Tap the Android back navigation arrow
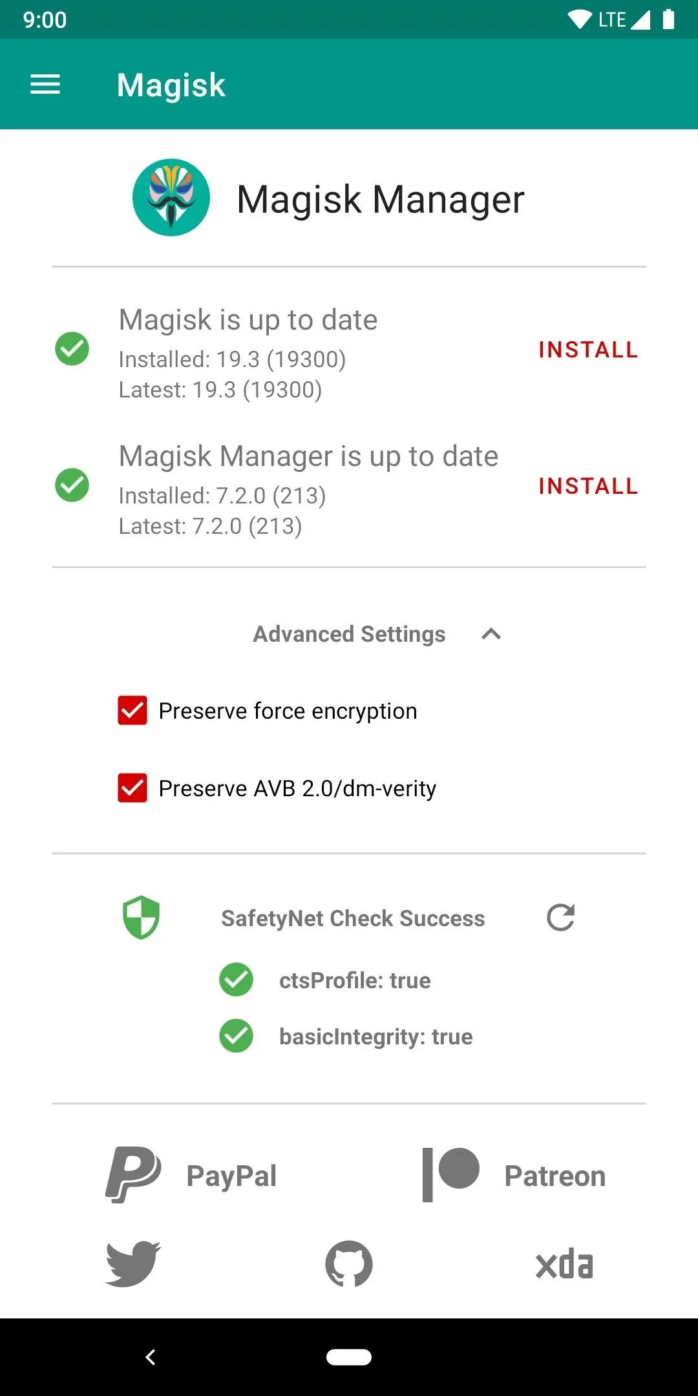Image resolution: width=698 pixels, height=1396 pixels. 151,1357
